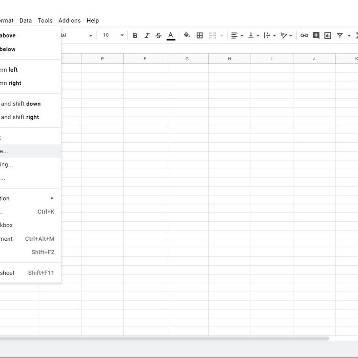The width and height of the screenshot is (358, 358).
Task: Open the Add-ons menu
Action: pos(69,20)
